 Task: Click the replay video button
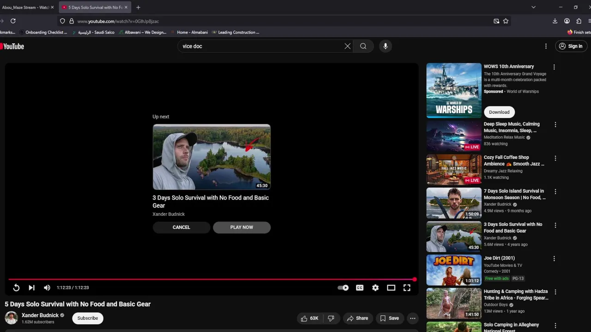16,288
